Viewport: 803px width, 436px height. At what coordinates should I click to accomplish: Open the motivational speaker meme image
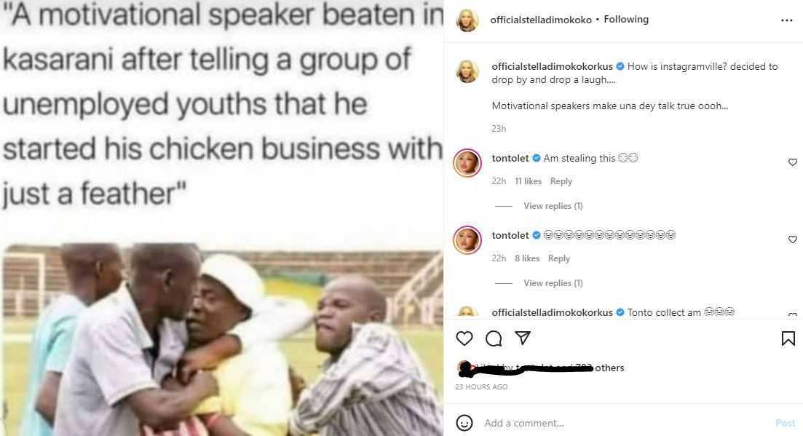click(222, 218)
